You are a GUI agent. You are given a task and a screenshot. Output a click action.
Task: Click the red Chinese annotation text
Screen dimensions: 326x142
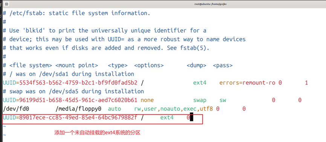coord(97,133)
